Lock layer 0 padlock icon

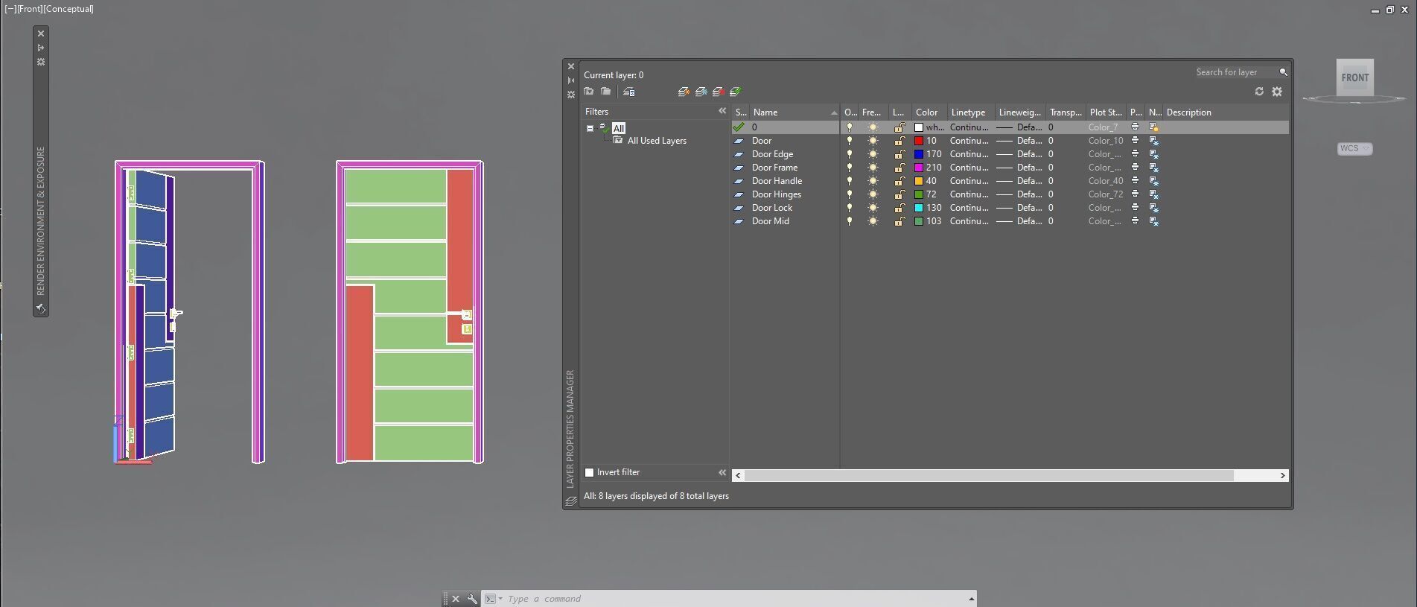tap(899, 127)
